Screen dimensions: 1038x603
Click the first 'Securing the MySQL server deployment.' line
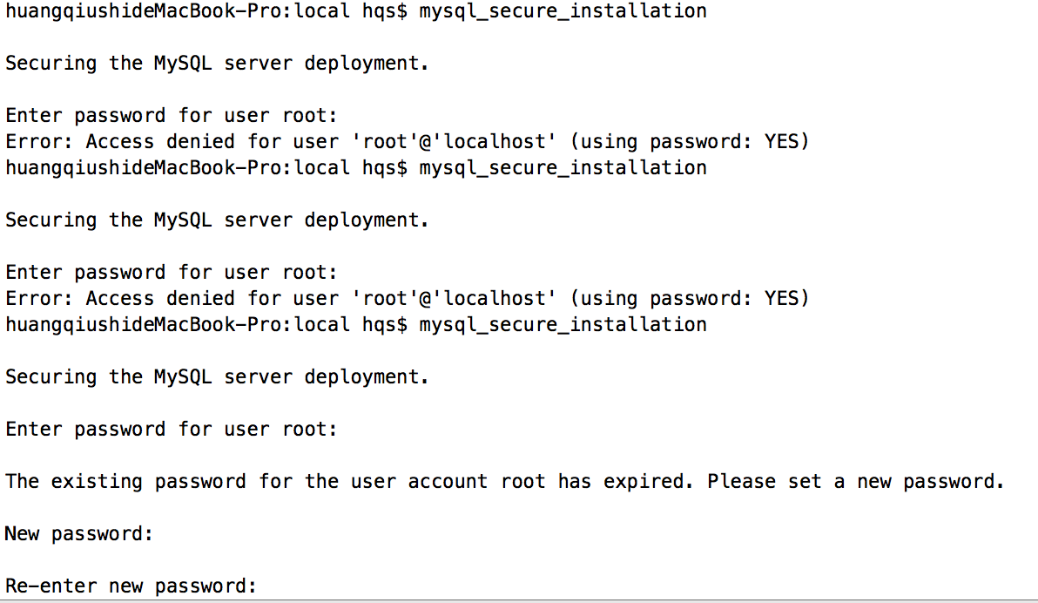point(217,64)
